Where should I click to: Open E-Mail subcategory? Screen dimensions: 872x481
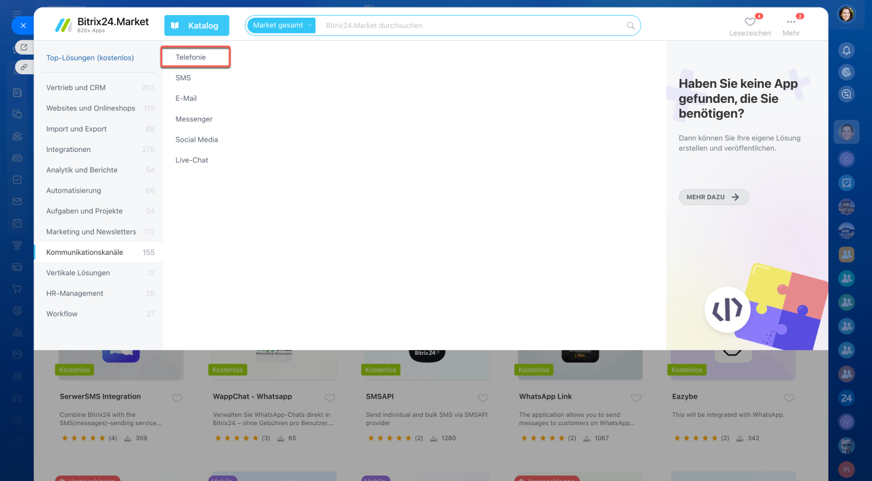point(186,98)
